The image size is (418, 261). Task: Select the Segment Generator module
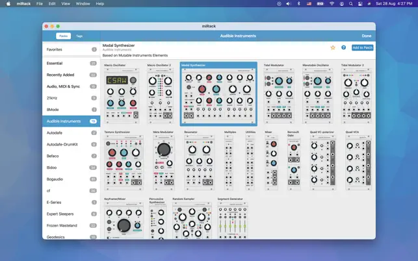(x=233, y=221)
